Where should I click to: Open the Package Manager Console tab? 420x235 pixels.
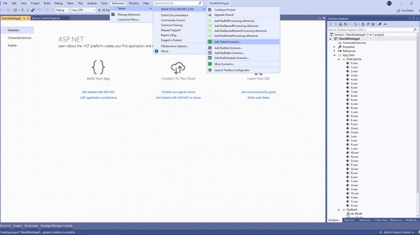57,225
